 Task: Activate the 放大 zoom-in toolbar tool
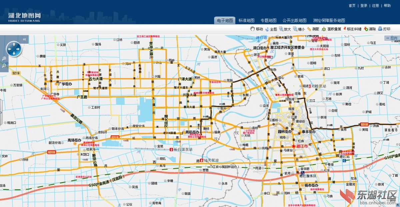285,29
